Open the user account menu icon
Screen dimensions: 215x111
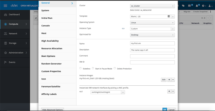coord(210,6)
